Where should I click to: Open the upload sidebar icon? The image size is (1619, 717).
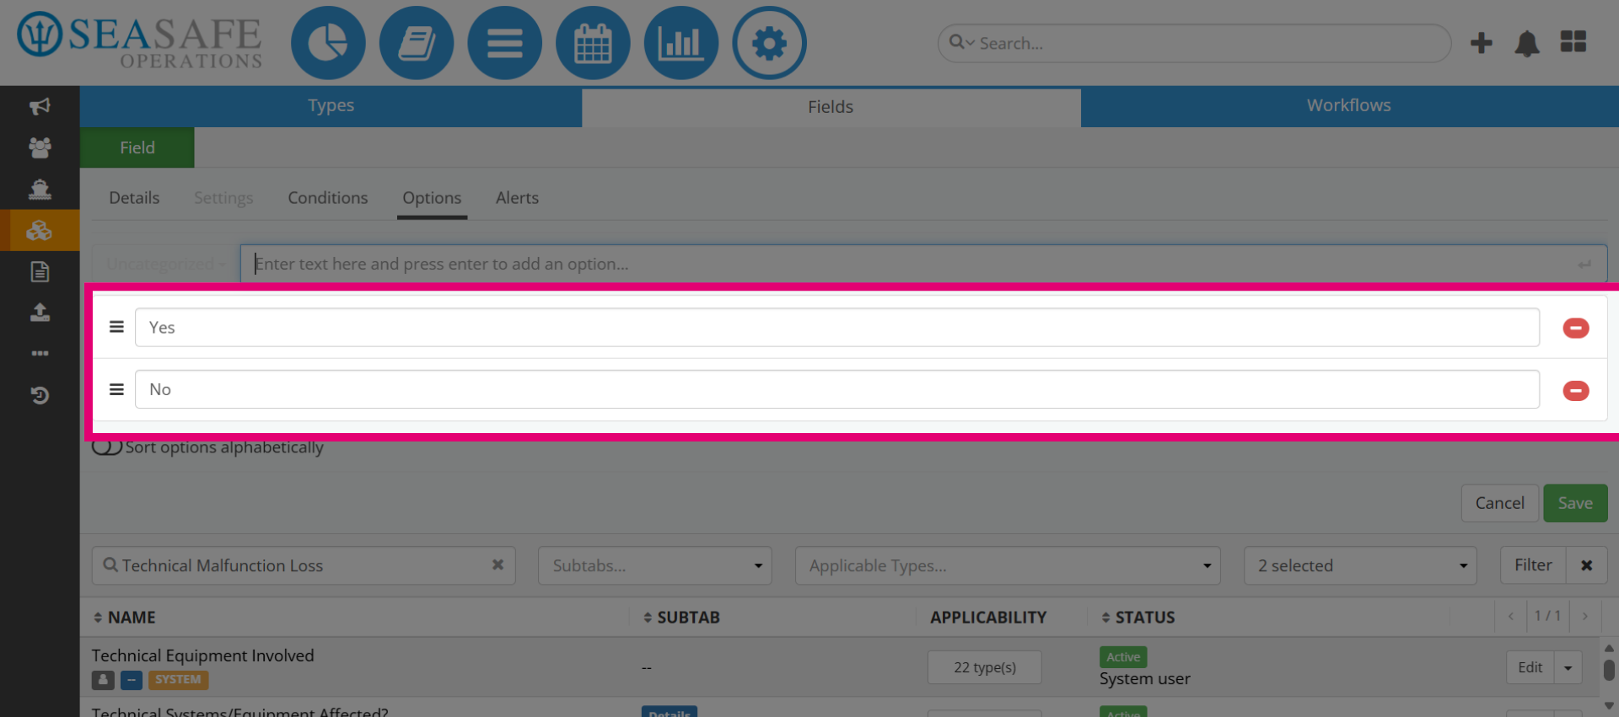40,313
